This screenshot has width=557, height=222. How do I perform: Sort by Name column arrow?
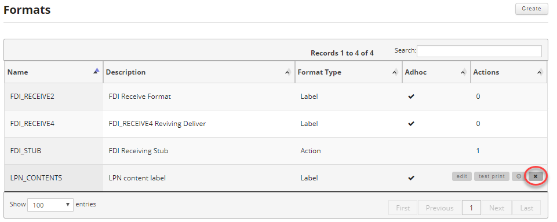point(96,71)
